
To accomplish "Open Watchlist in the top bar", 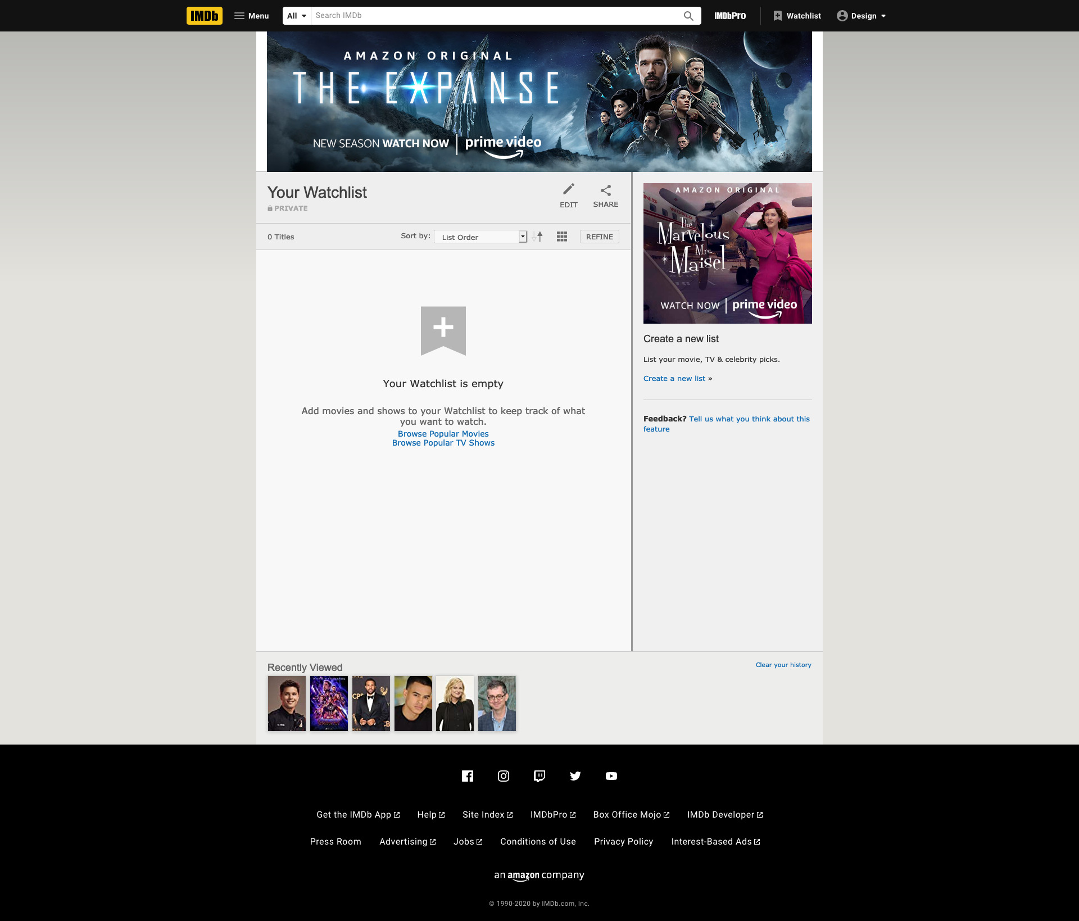I will pyautogui.click(x=797, y=16).
